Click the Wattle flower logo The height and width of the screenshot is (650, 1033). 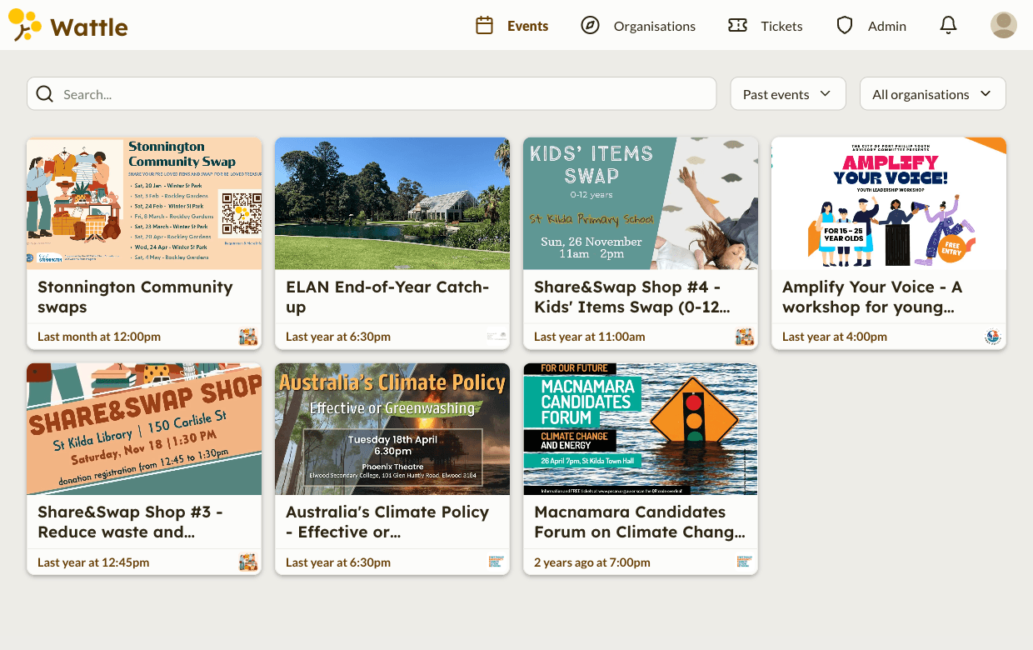point(23,25)
